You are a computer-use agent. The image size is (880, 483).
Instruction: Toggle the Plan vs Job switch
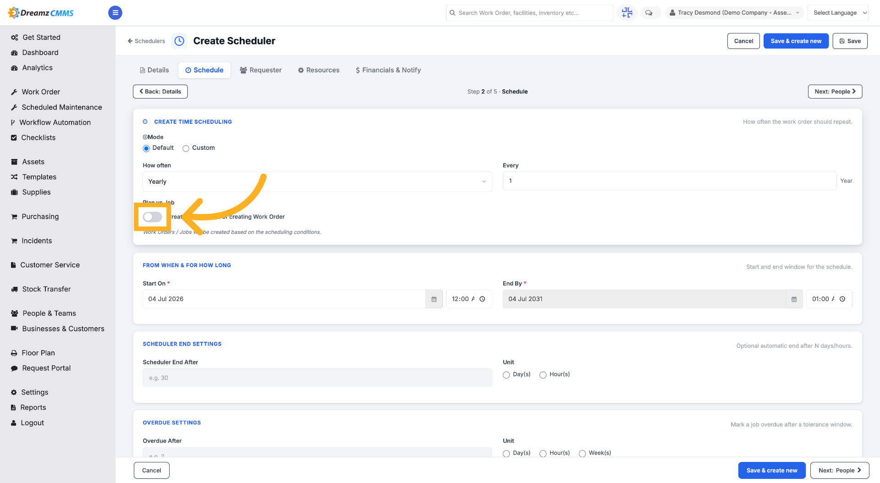pyautogui.click(x=152, y=217)
